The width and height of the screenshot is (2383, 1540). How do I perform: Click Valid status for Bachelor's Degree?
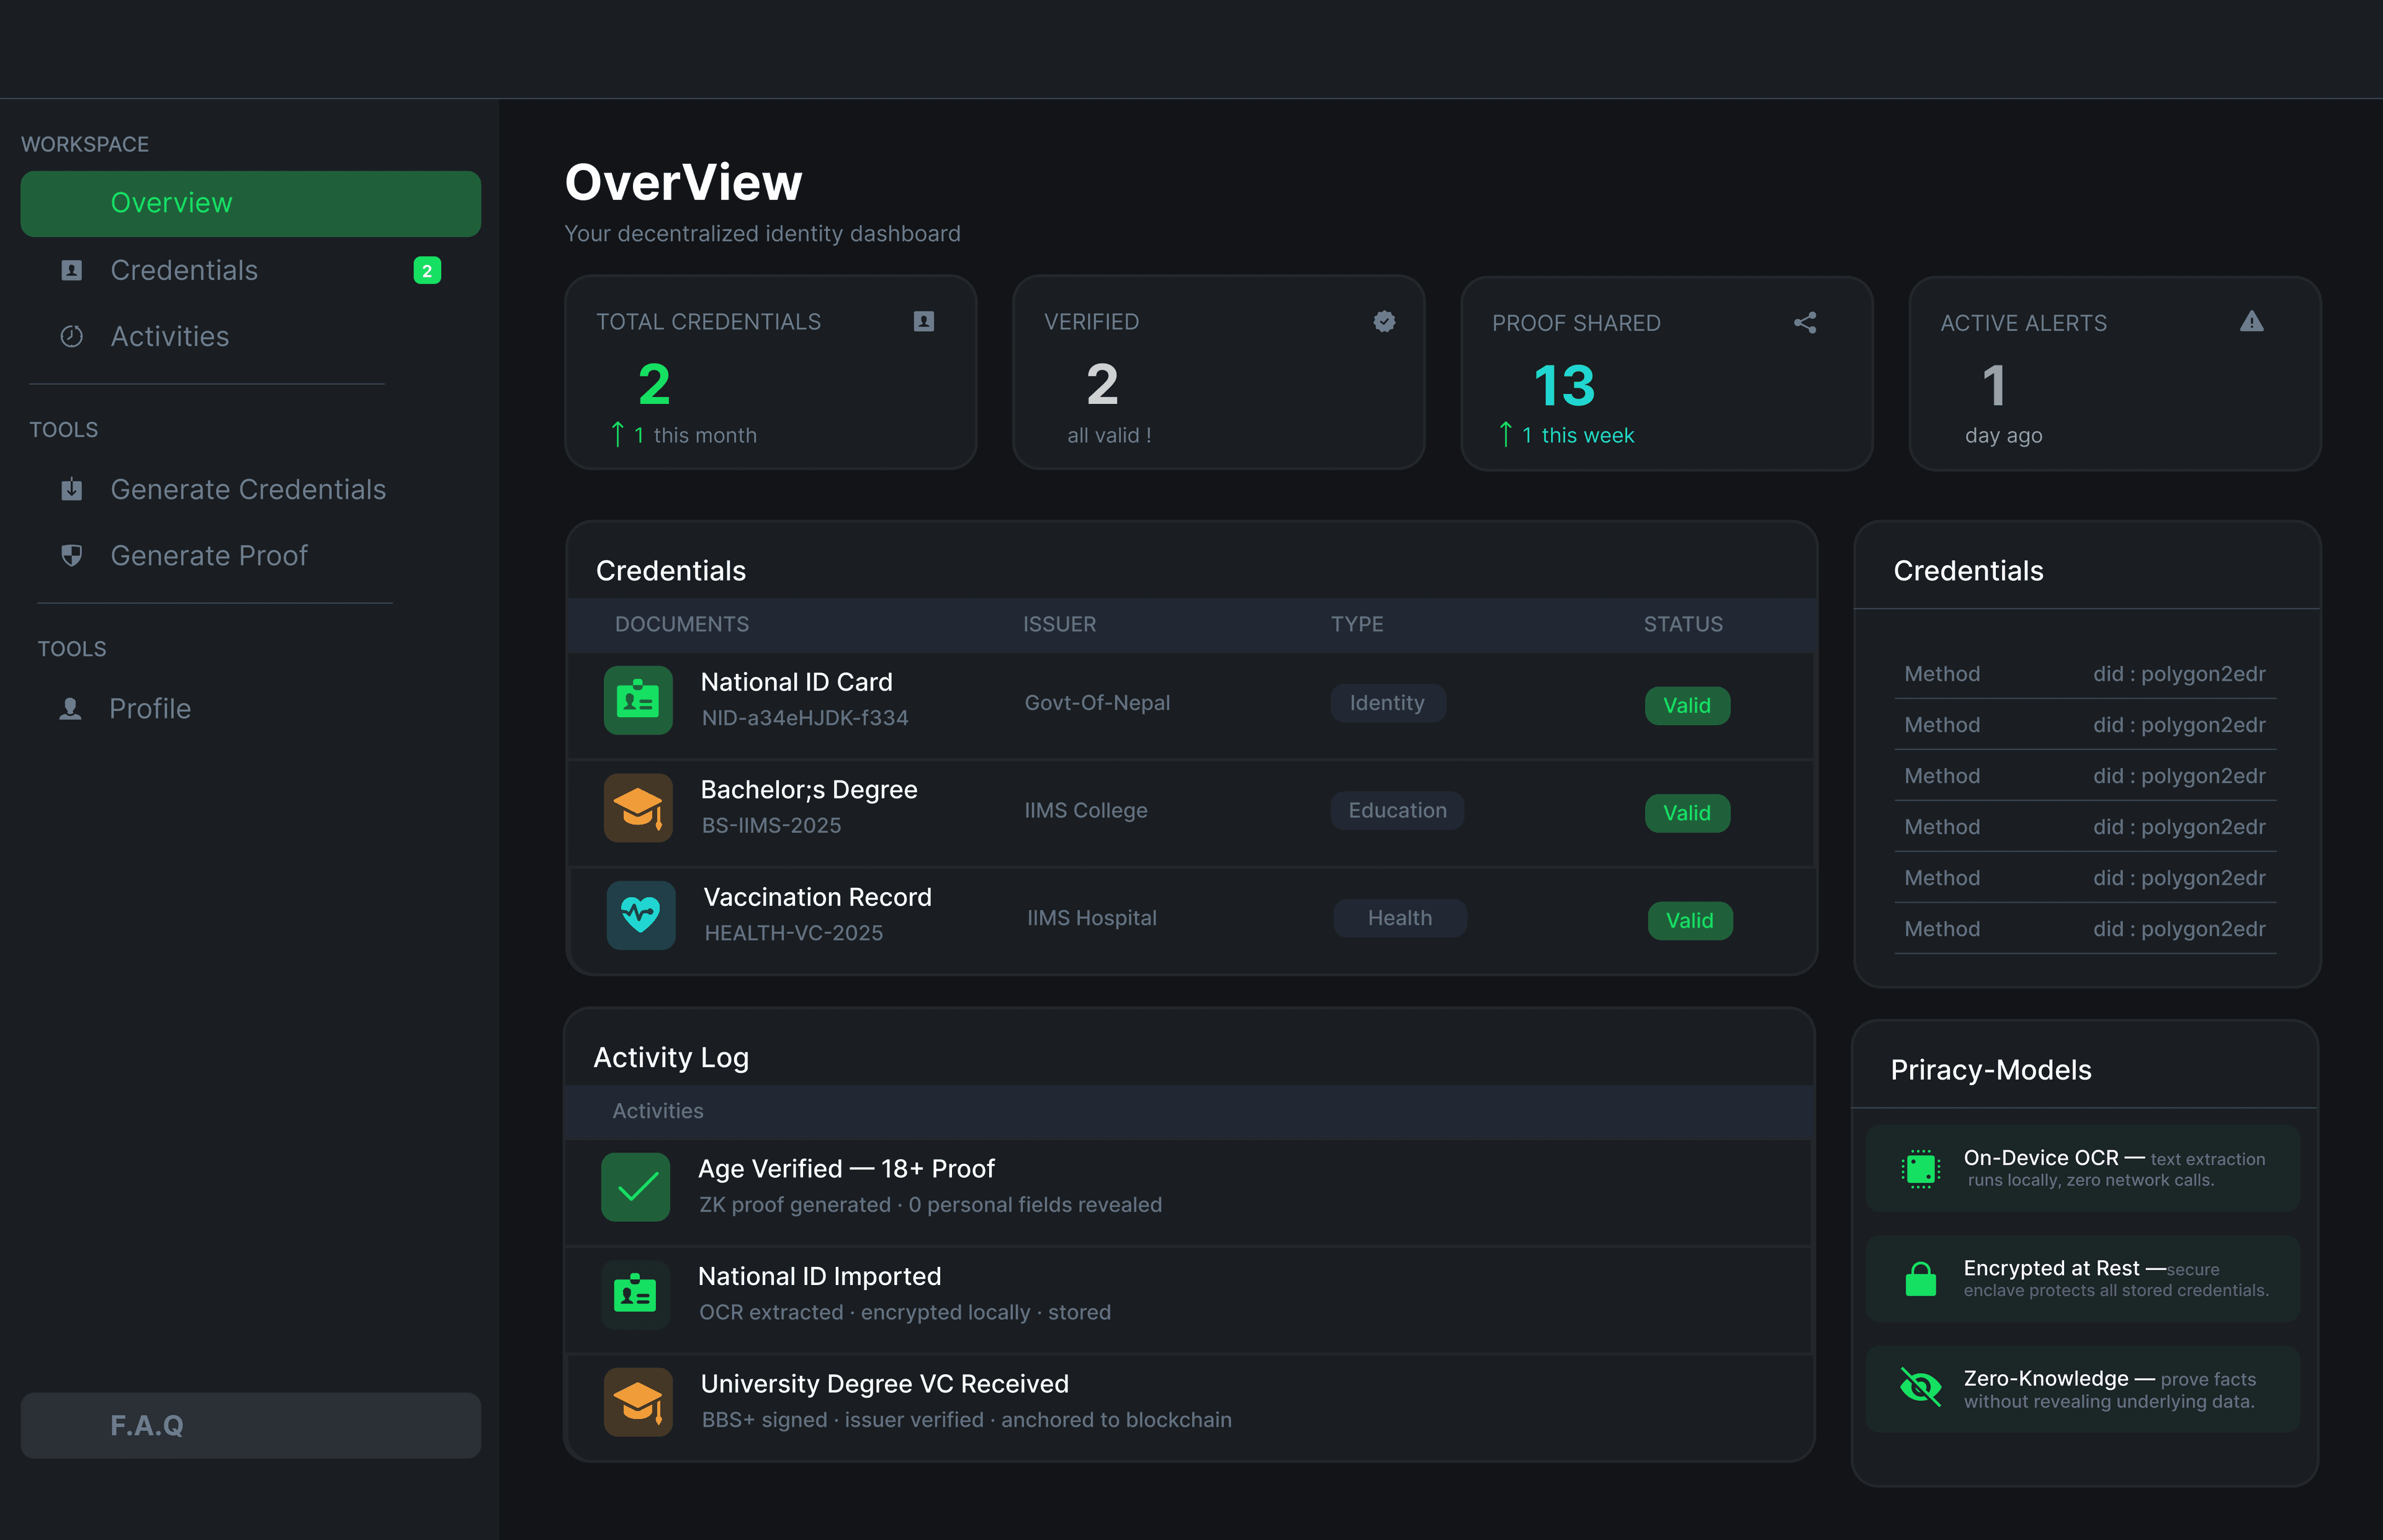click(x=1688, y=813)
